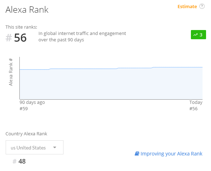Click the global rank number 56
The height and width of the screenshot is (171, 211).
(20, 38)
